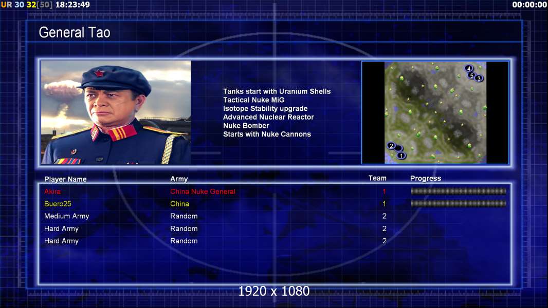Viewport: 548px width, 308px height.
Task: Click the Player Name column header
Action: click(65, 179)
